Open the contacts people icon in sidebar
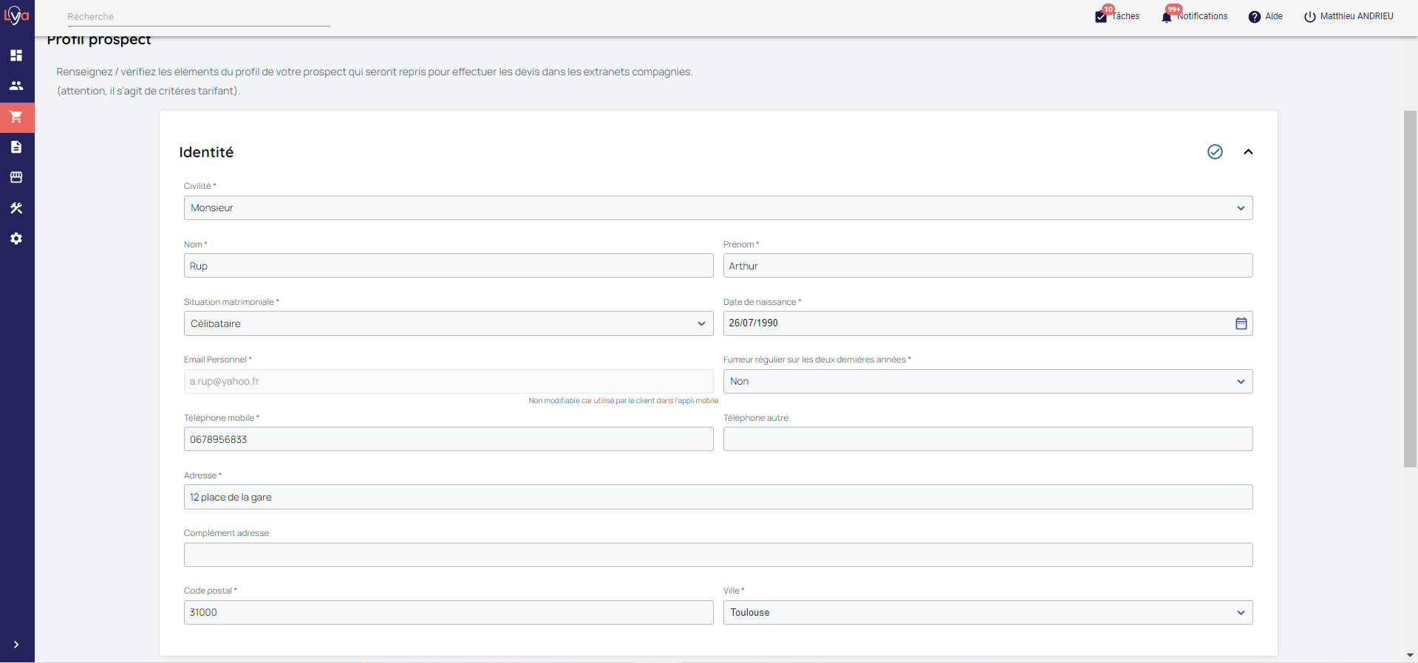 click(16, 86)
